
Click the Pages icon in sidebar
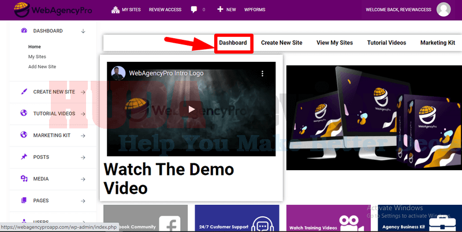click(x=24, y=200)
